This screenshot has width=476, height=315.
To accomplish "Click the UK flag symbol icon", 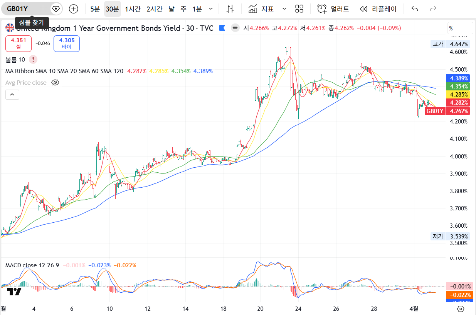I will [x=10, y=28].
